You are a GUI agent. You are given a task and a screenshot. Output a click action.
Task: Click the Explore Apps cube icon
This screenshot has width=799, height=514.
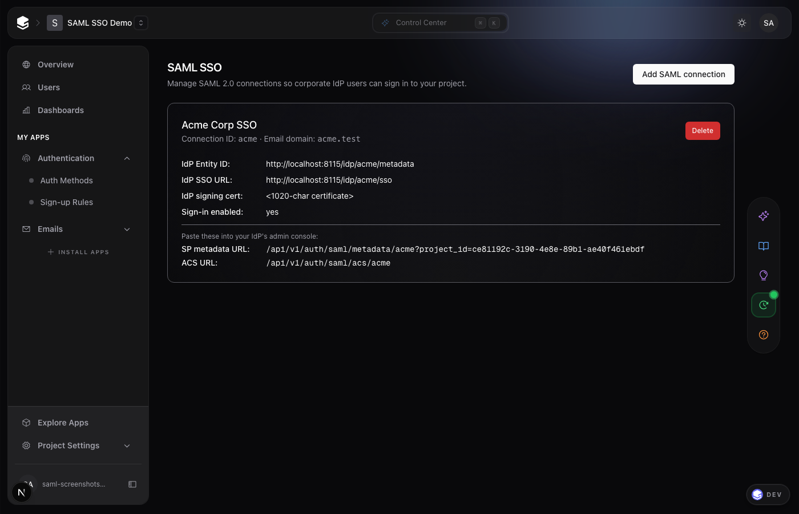coord(26,423)
